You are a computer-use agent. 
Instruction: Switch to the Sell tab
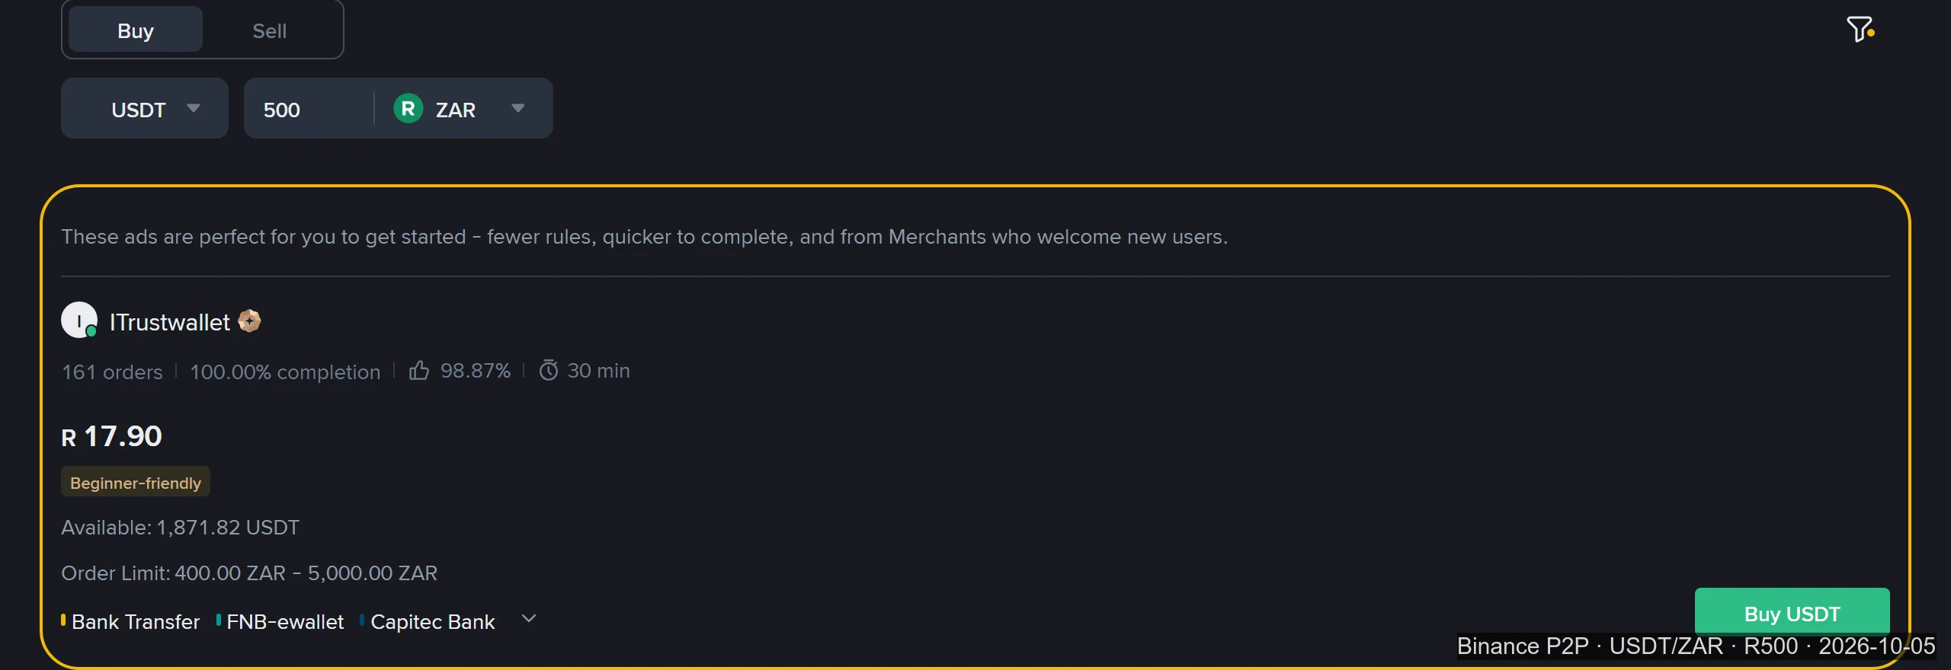coord(270,30)
